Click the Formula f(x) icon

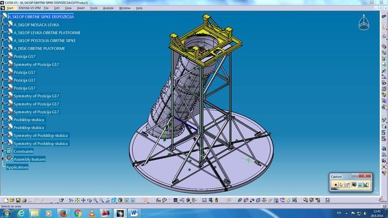(158, 200)
